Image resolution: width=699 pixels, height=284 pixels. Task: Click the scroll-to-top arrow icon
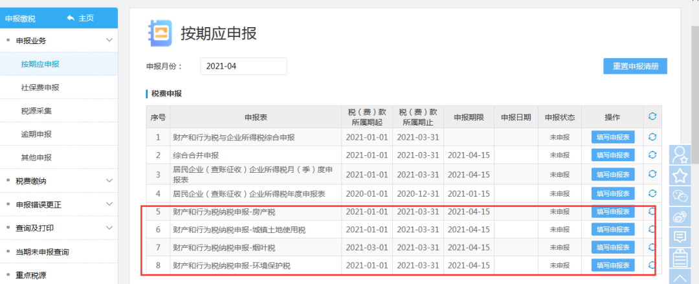680,278
